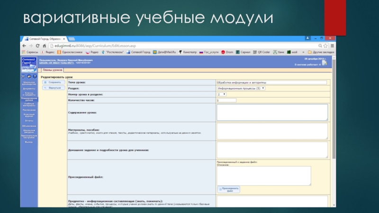Open Школьные ресурсы in the sidebar menu
This screenshot has height=213, width=379.
tap(29, 131)
